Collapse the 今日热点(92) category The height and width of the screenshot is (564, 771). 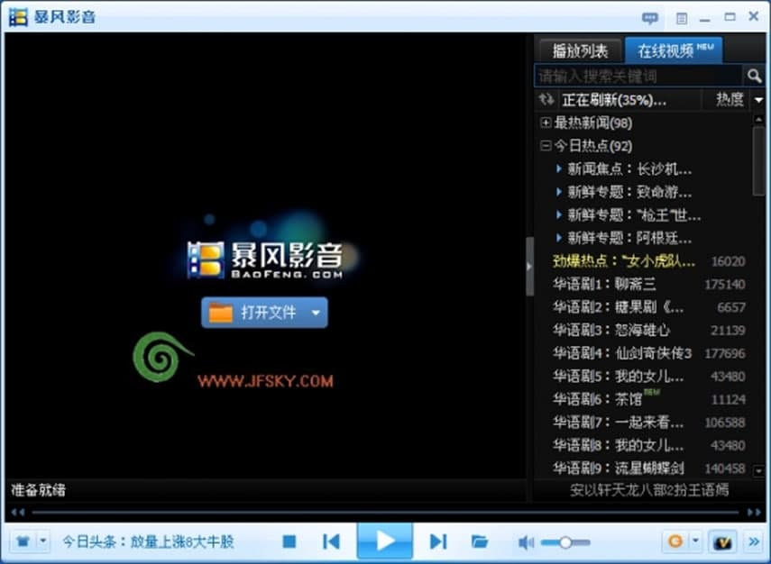(x=545, y=146)
